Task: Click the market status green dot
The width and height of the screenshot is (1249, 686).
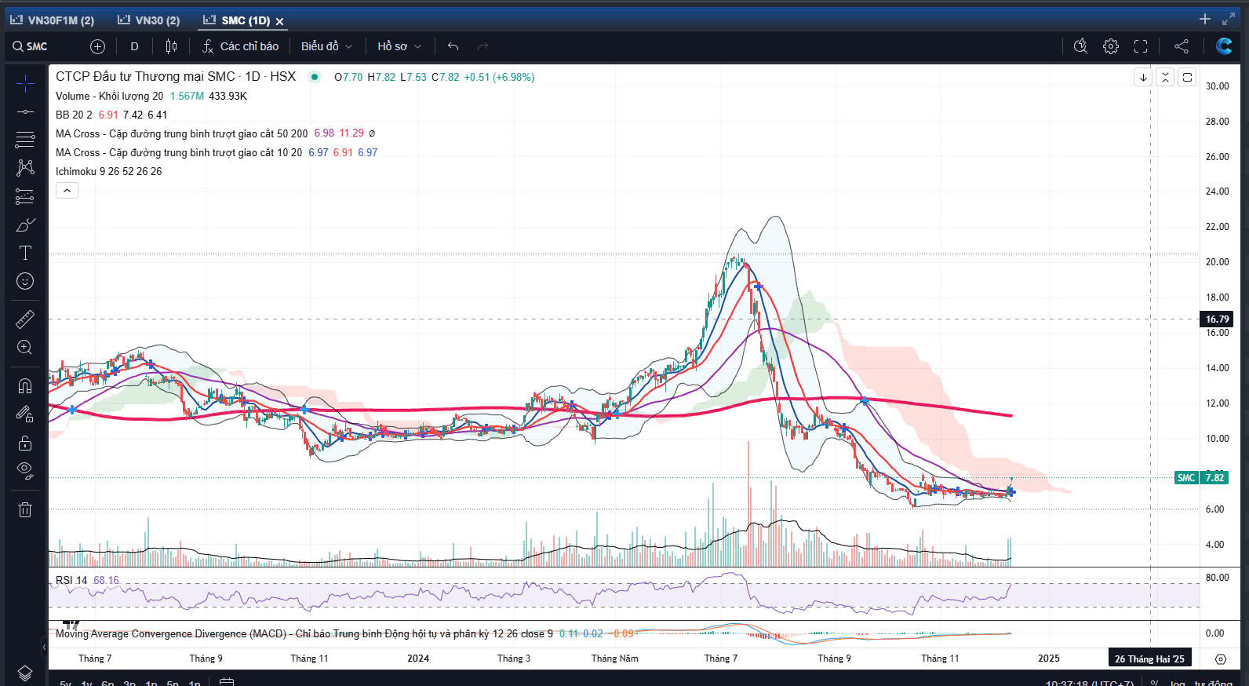Action: pyautogui.click(x=315, y=77)
